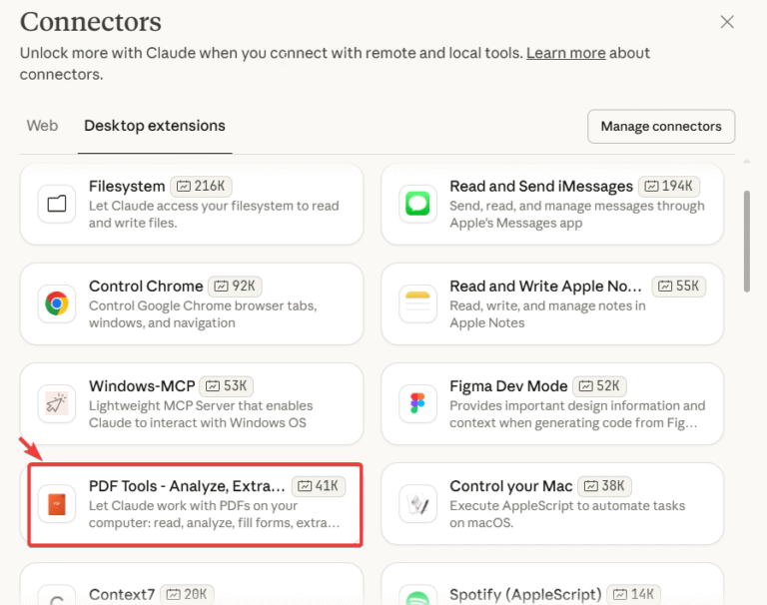767x605 pixels.
Task: Click the Windows-MCP extension icon
Action: click(x=56, y=403)
